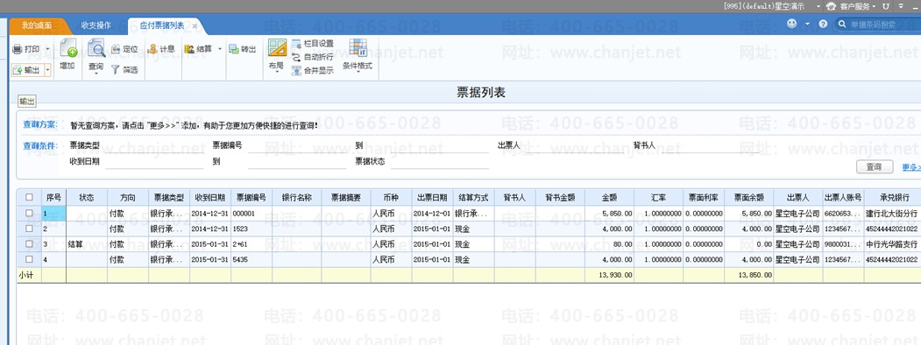Open the 更多>> link

click(x=911, y=167)
